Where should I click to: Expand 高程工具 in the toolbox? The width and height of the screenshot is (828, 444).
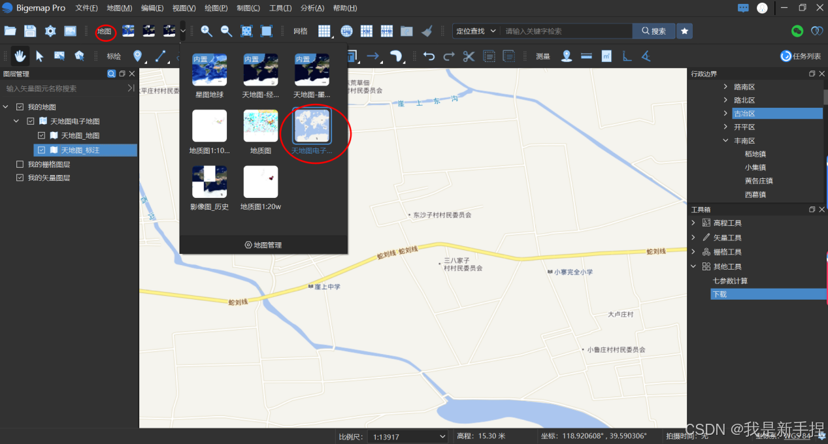click(x=694, y=223)
